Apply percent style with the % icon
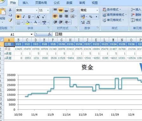Screen dimensions: 142x121 coord(91,17)
